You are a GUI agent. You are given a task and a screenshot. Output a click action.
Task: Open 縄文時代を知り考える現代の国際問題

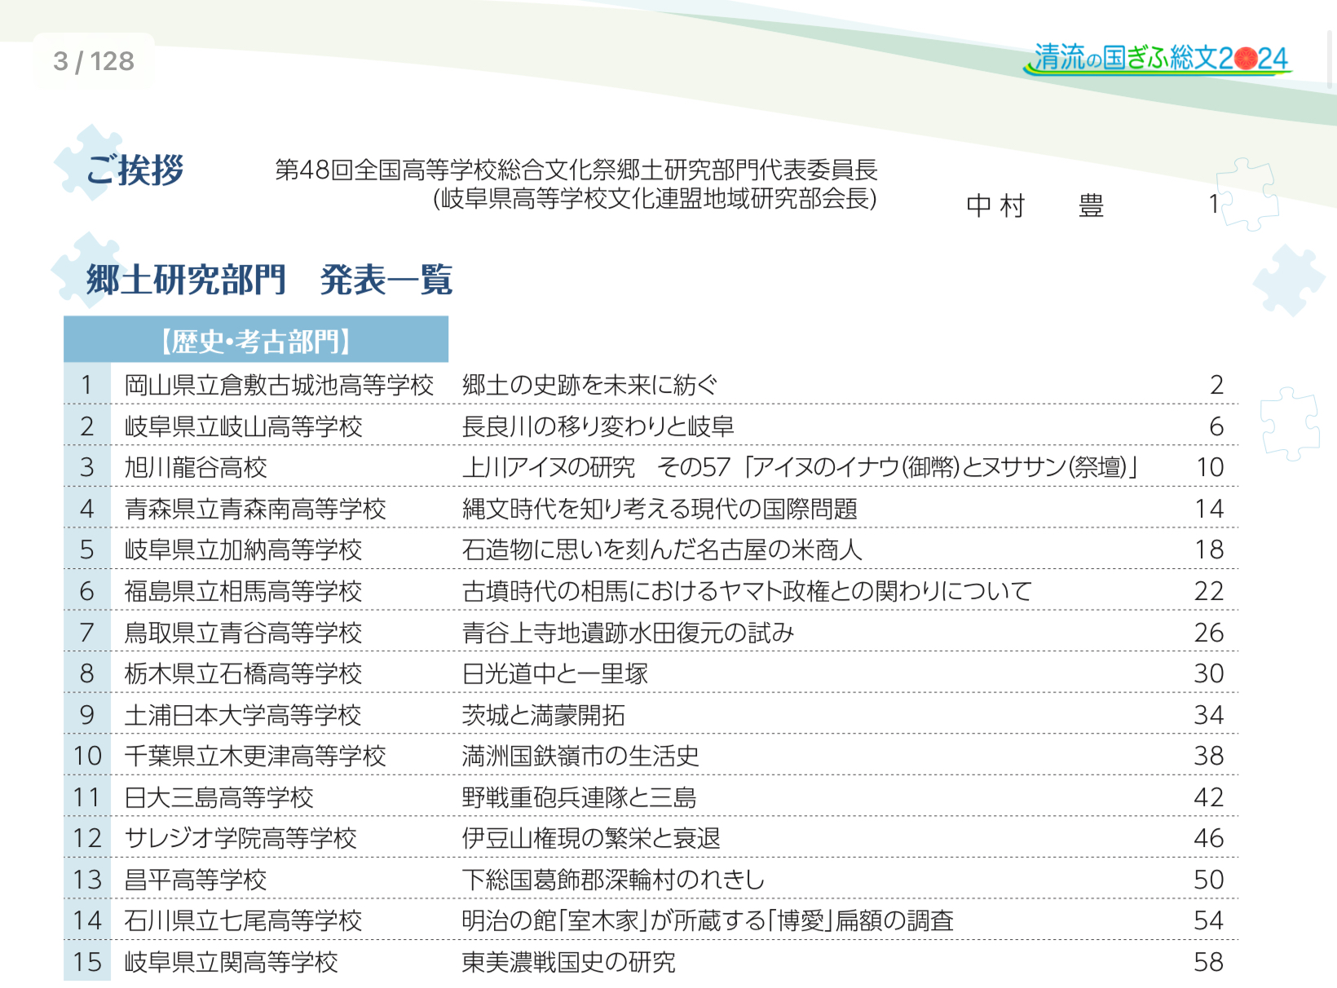pyautogui.click(x=660, y=509)
